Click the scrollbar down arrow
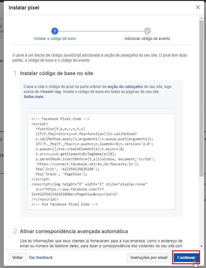The width and height of the screenshot is (206, 268). point(201,246)
